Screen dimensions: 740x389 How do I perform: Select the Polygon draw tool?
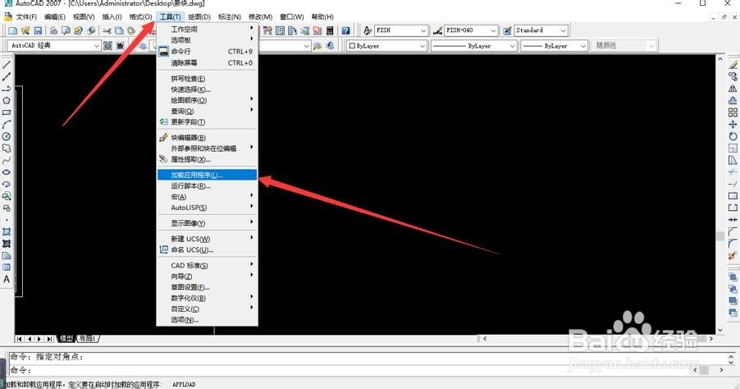pyautogui.click(x=7, y=101)
